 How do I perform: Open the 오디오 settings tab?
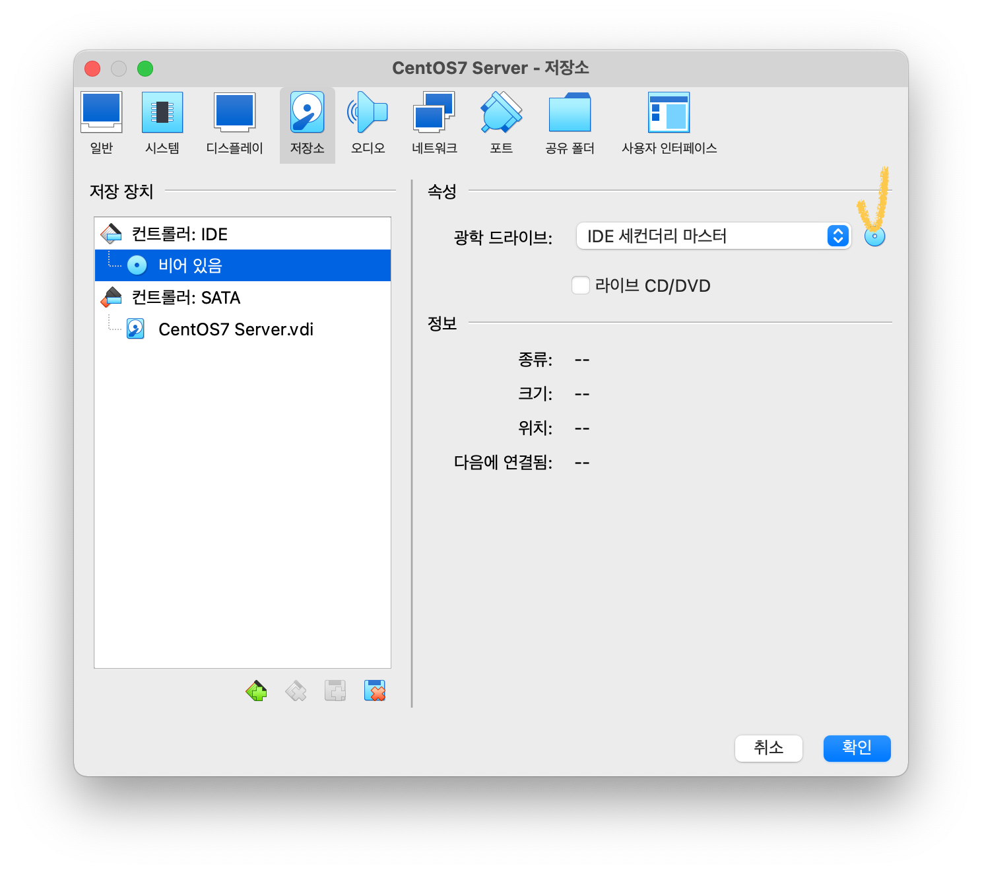click(x=368, y=124)
